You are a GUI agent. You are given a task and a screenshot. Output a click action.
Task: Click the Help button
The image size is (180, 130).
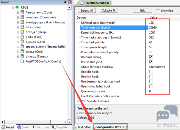[x=143, y=11]
